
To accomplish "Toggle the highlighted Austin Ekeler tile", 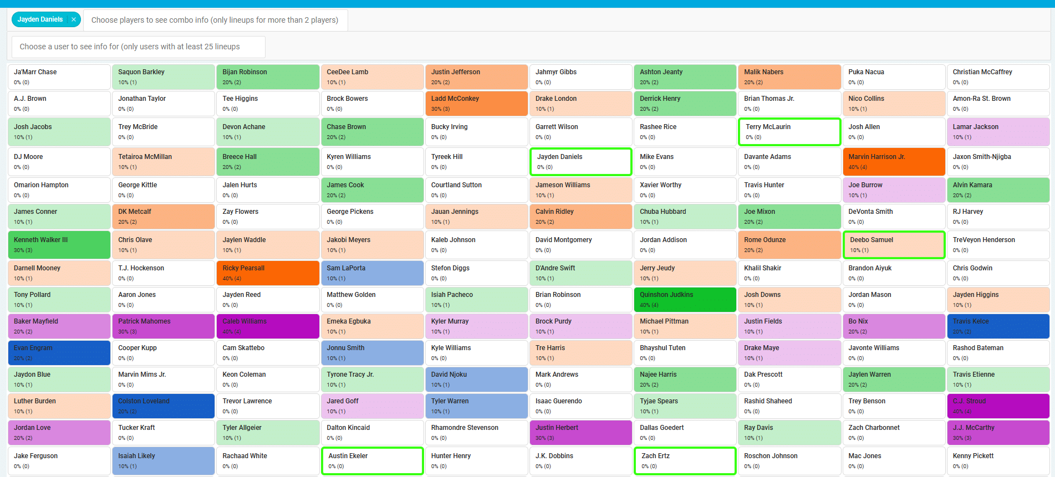I will coord(372,461).
